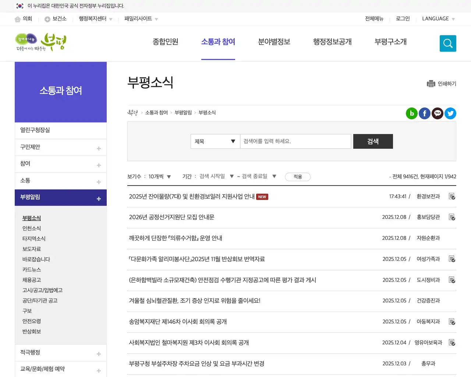471x377 pixels.
Task: Share the page via KakaoTalk icon
Action: coord(437,113)
